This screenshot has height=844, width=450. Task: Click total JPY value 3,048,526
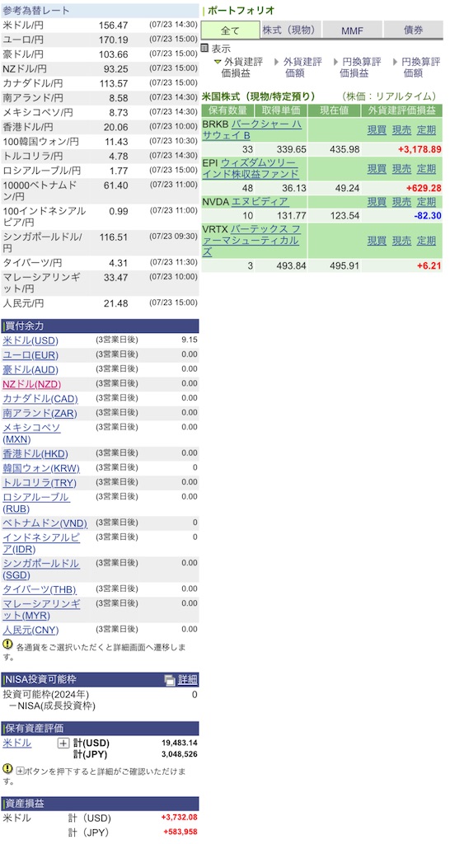tap(179, 754)
